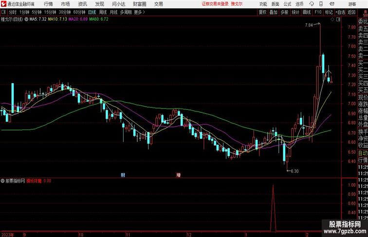Click the 统计 statistics toolbar button

click(295, 12)
